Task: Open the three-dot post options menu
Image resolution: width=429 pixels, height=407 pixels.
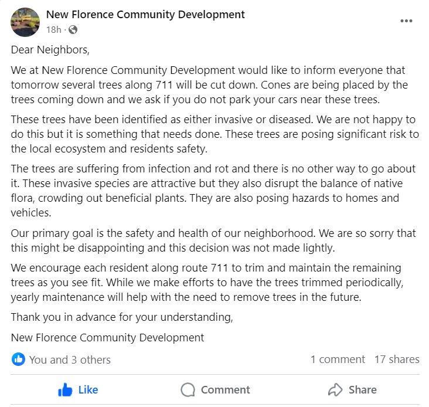Action: point(406,21)
